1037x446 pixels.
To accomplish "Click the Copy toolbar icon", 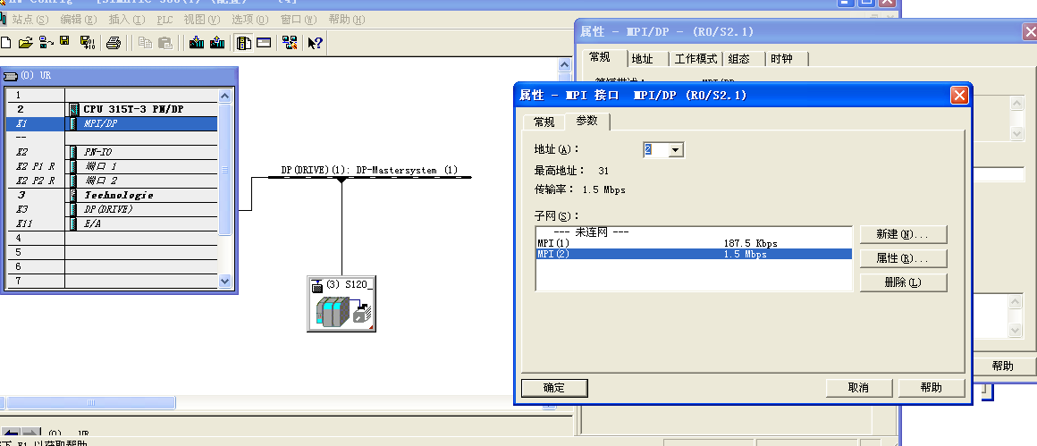I will (x=145, y=43).
